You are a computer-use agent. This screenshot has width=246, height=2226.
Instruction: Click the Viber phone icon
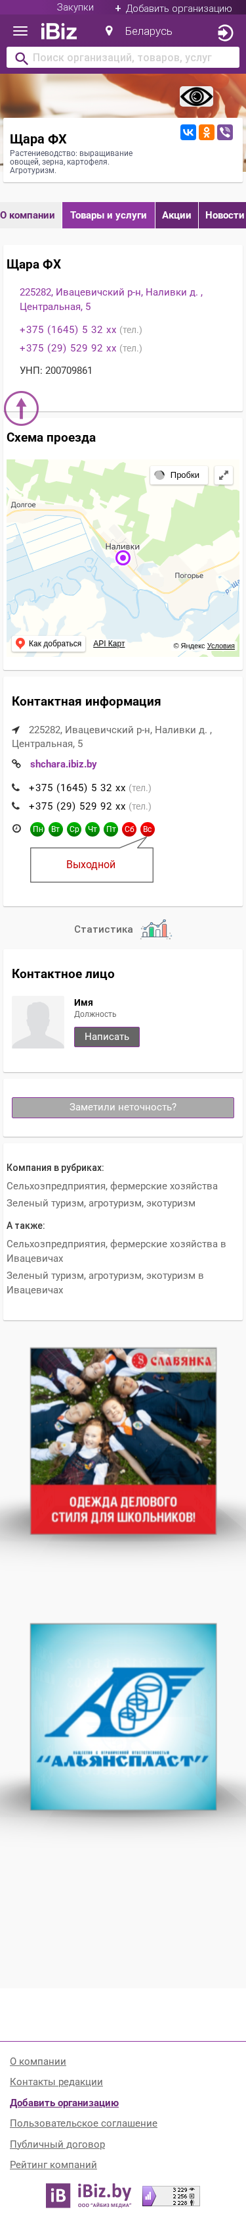(x=226, y=132)
